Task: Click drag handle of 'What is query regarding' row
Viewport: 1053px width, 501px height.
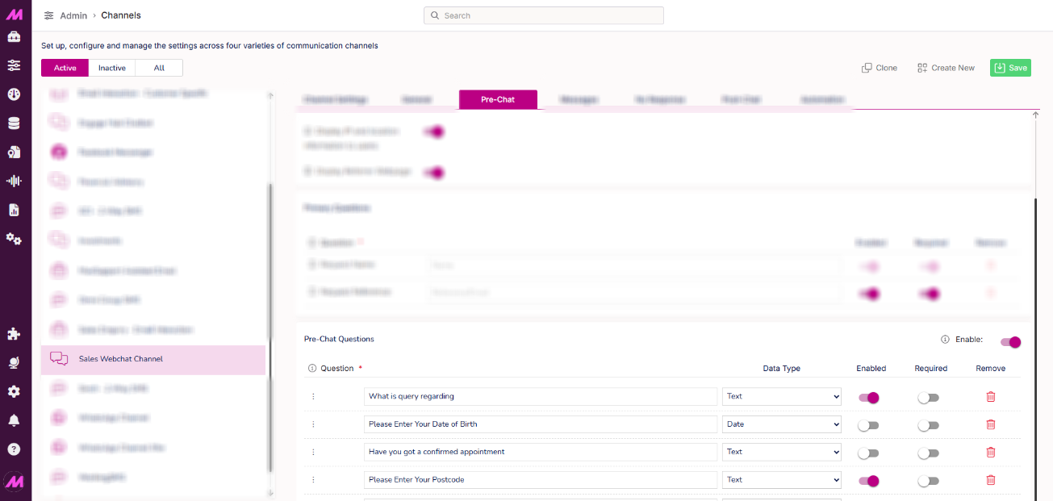Action: [313, 397]
